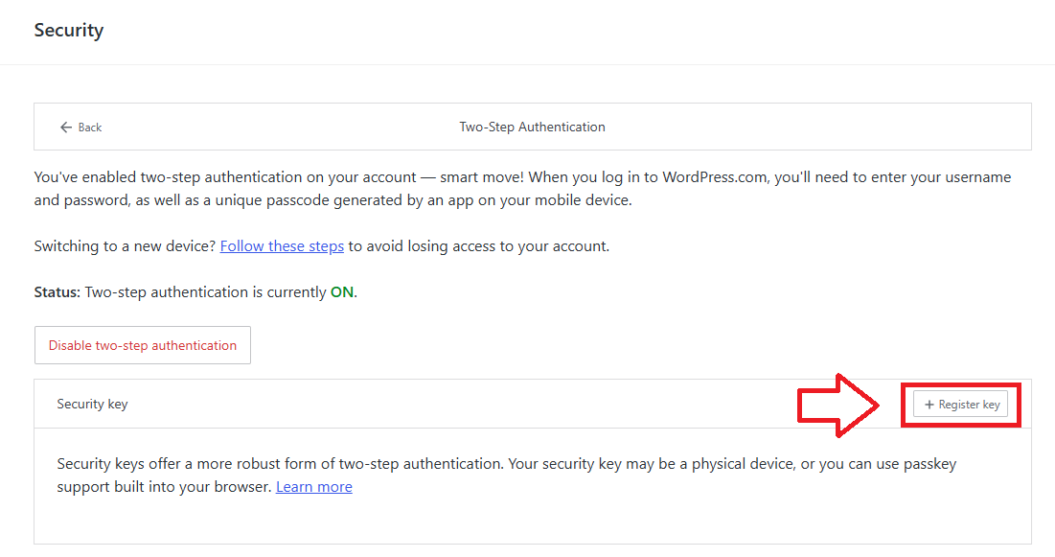Open the "Follow these steps" link
The image size is (1055, 557).
tap(282, 246)
